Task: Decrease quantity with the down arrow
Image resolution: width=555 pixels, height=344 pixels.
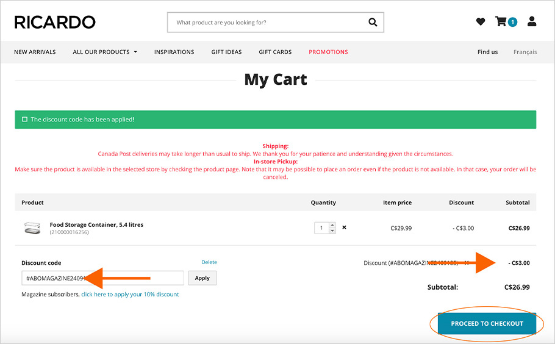Action: click(332, 231)
